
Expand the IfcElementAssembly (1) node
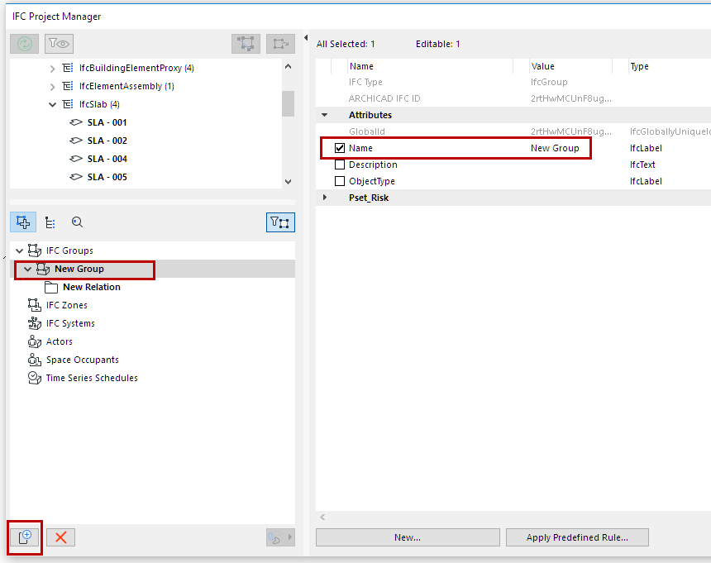pyautogui.click(x=52, y=87)
